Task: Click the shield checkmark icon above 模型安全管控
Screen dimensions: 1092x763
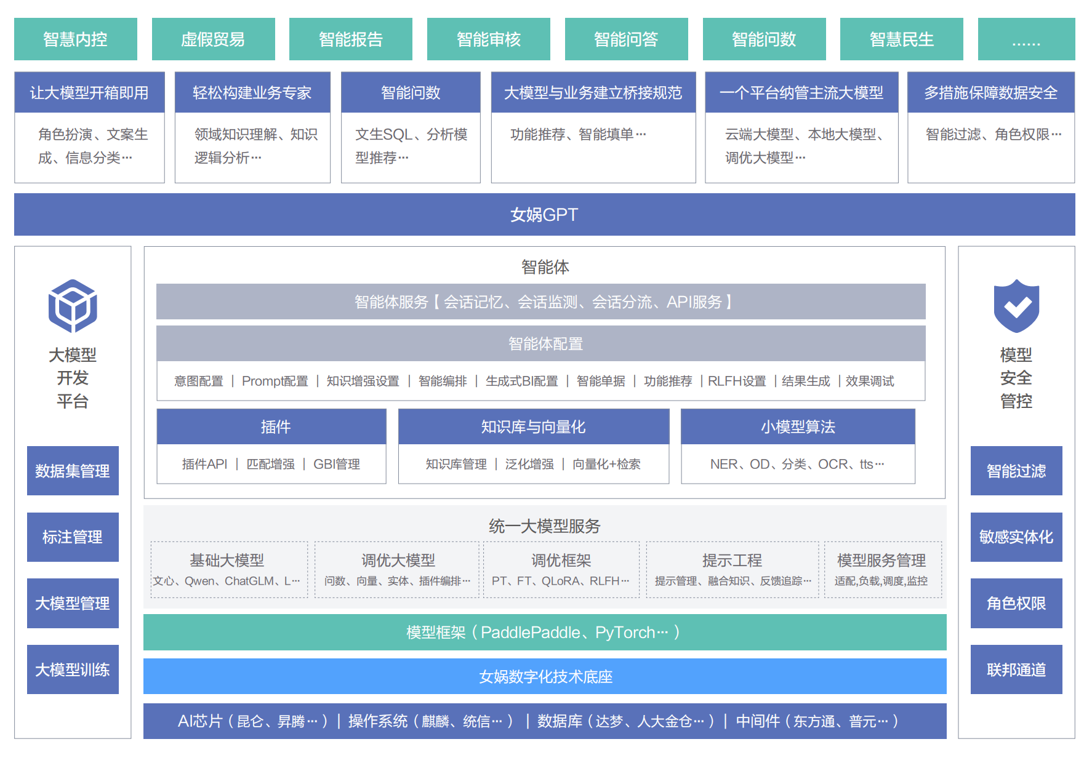Action: click(1016, 306)
